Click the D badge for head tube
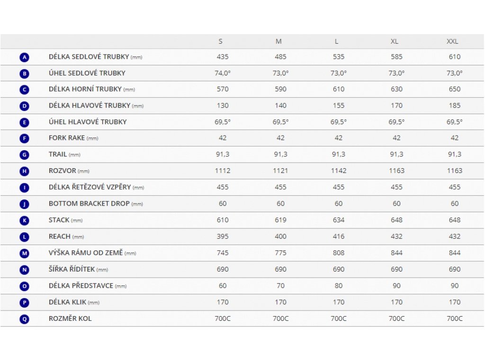 [25, 106]
